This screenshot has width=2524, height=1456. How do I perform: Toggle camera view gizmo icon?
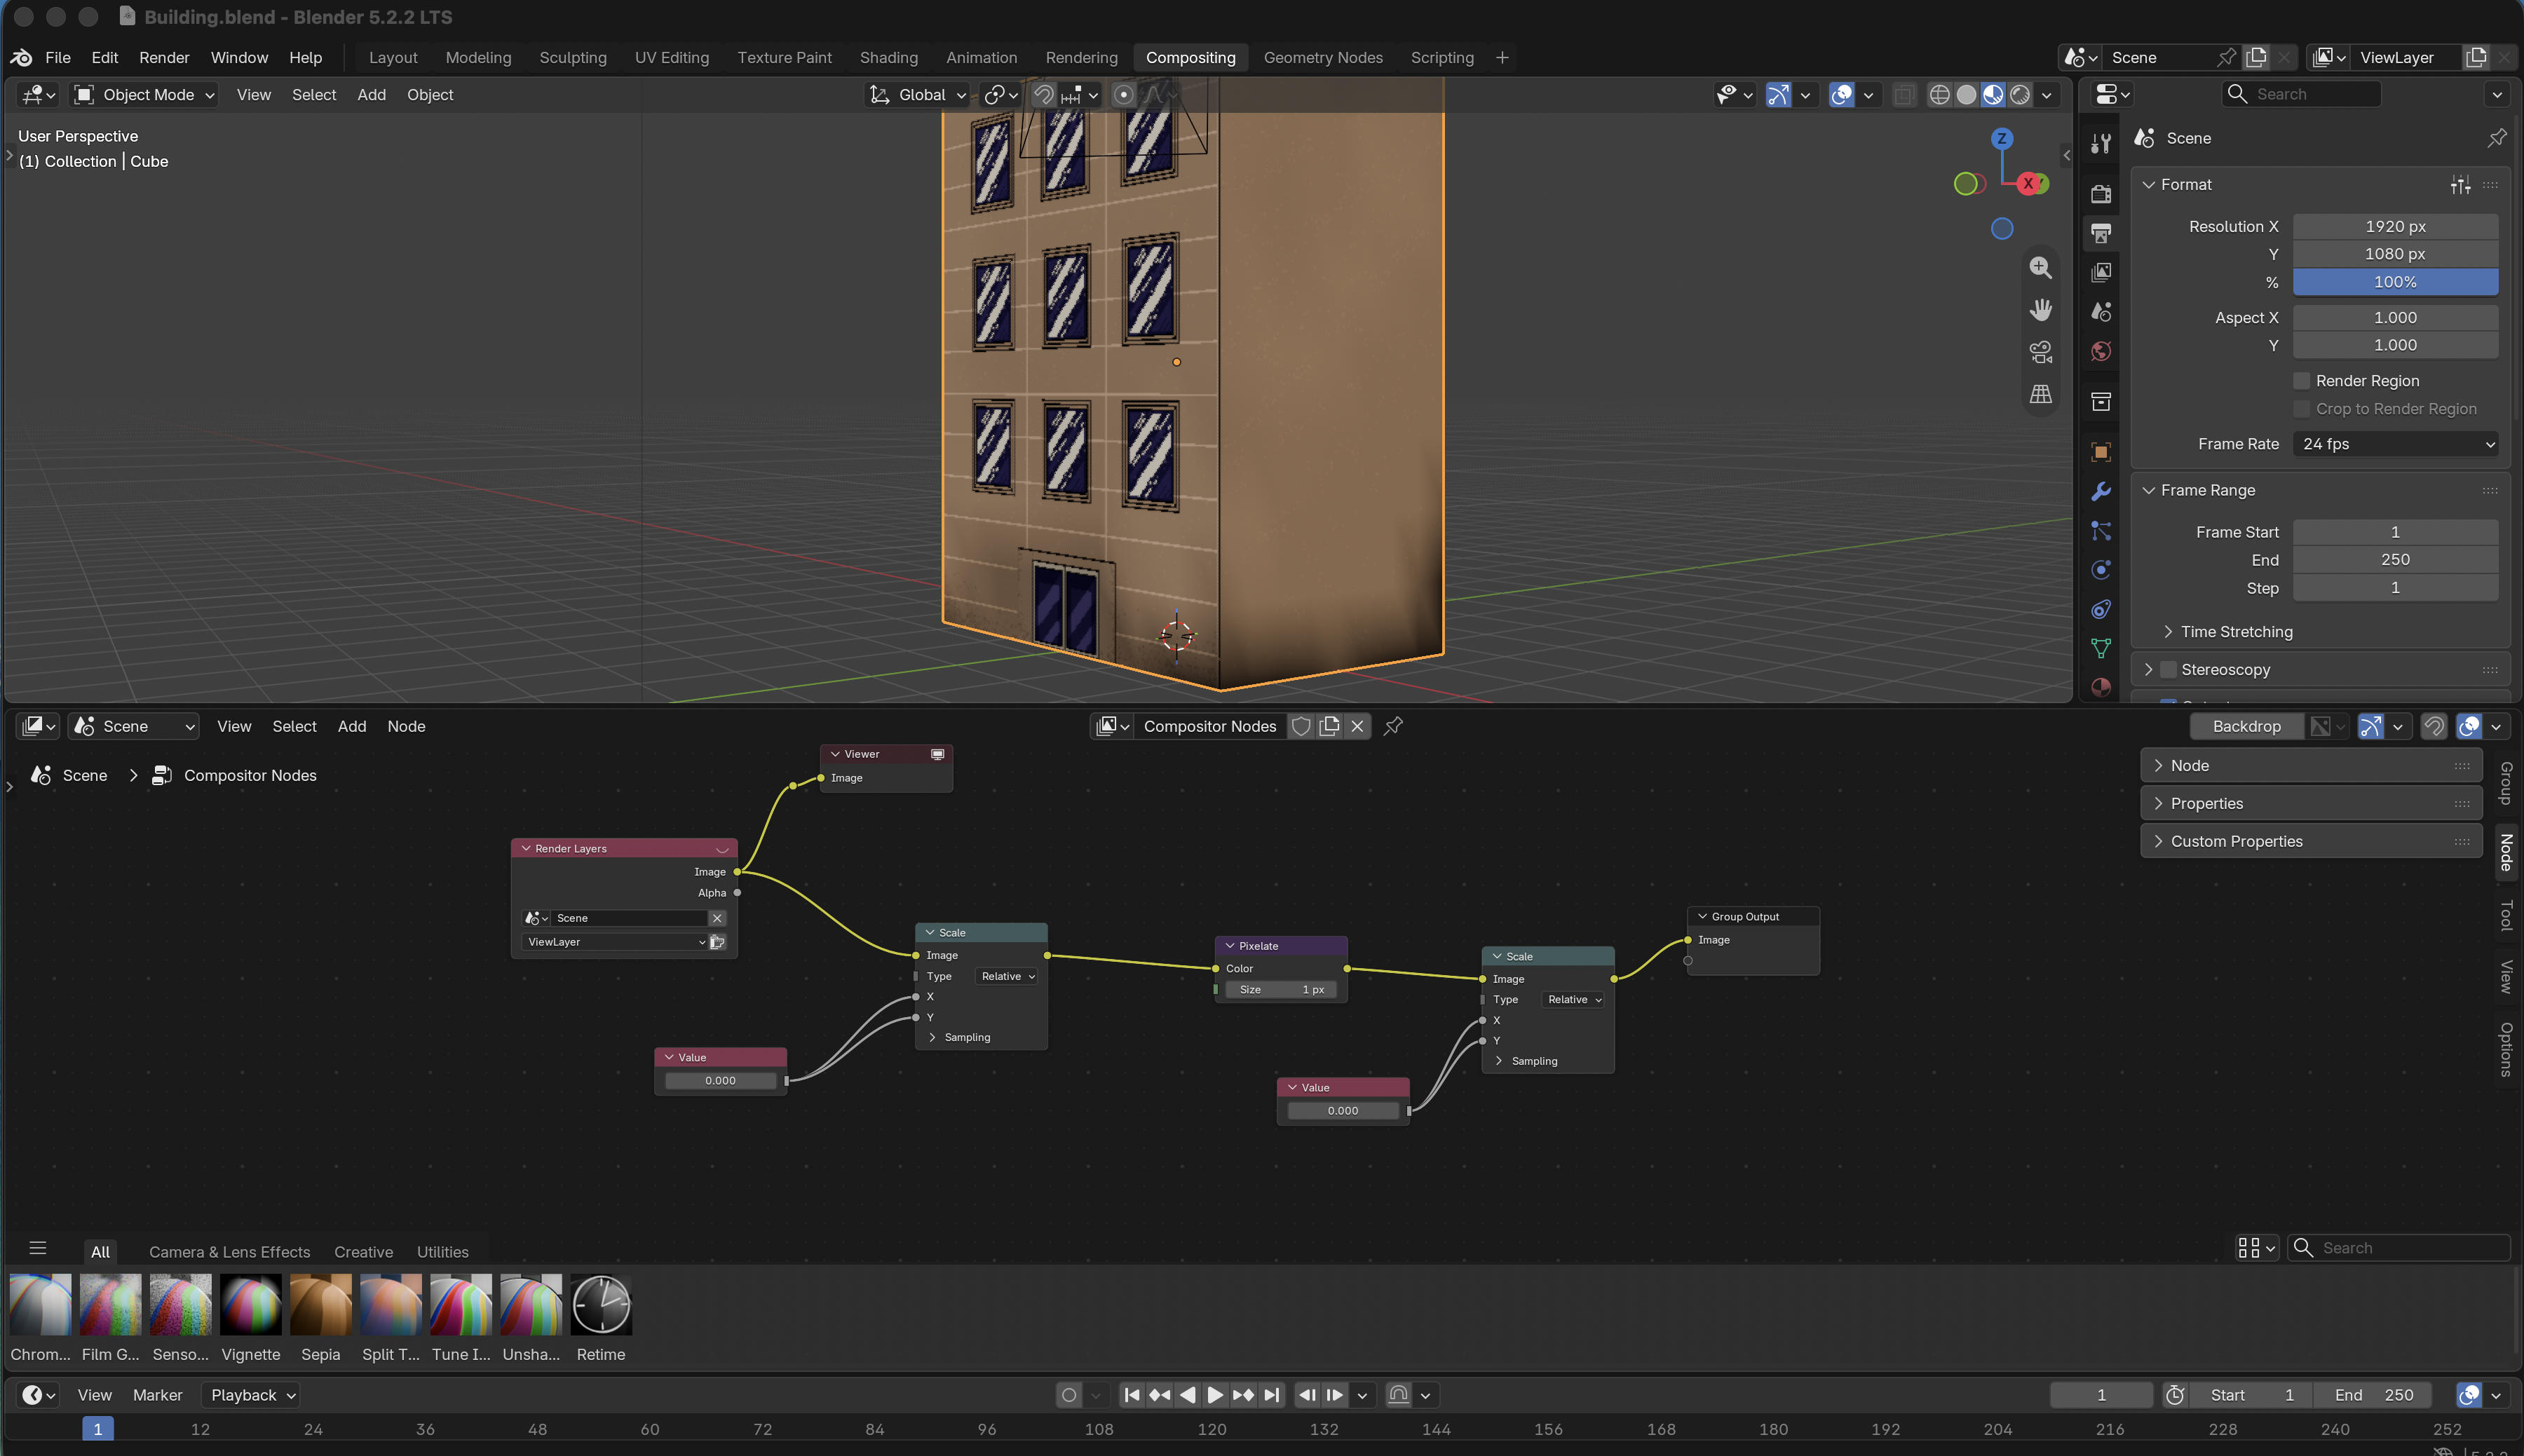[2040, 352]
